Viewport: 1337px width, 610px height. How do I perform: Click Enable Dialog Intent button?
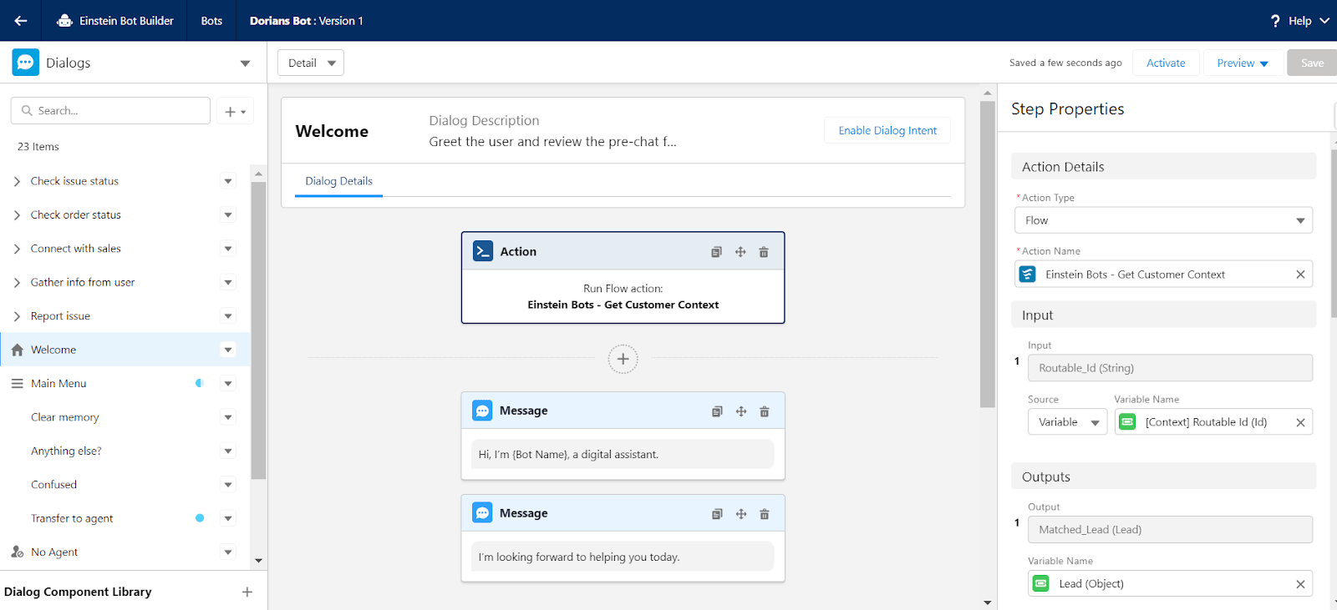tap(887, 131)
